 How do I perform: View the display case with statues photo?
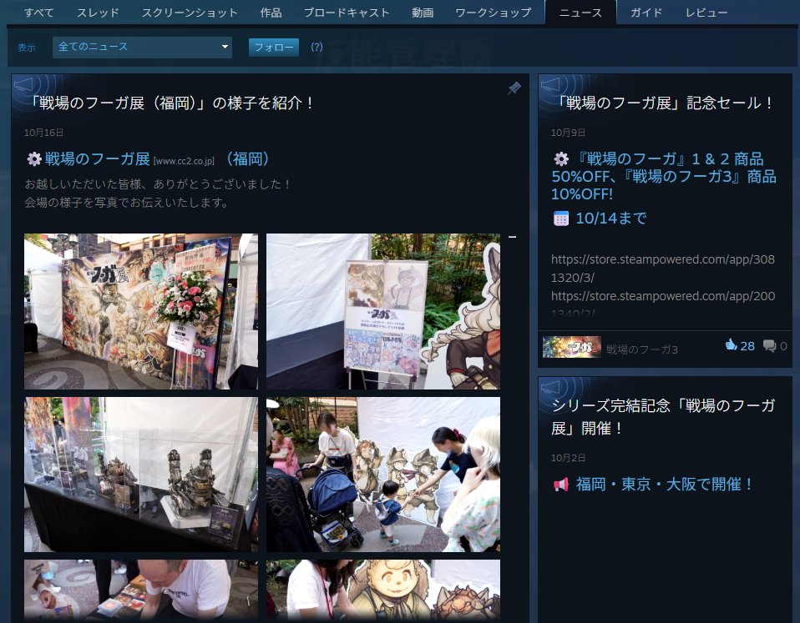pyautogui.click(x=141, y=475)
